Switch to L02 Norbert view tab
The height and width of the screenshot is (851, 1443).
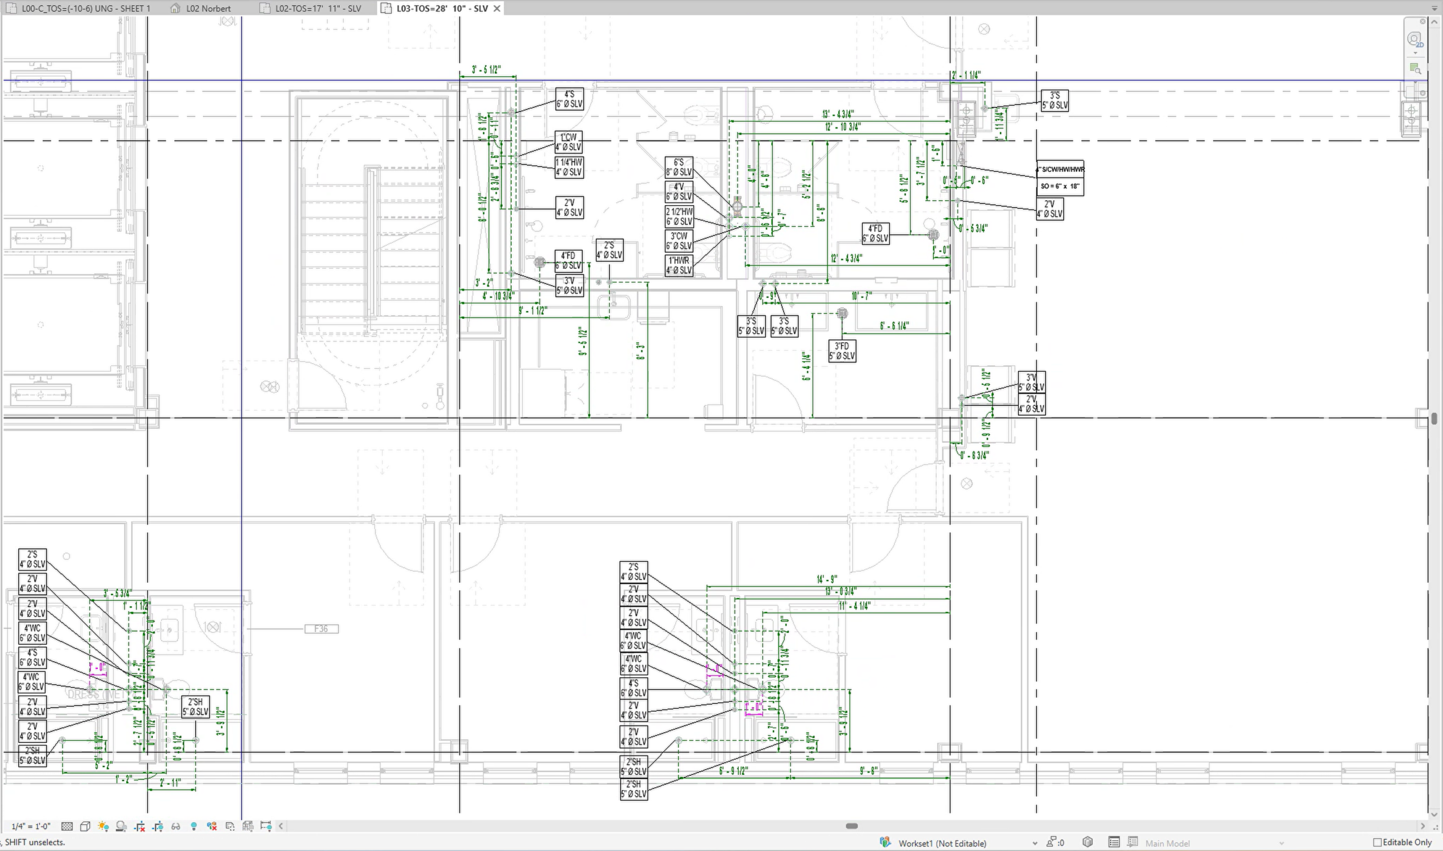(x=207, y=8)
